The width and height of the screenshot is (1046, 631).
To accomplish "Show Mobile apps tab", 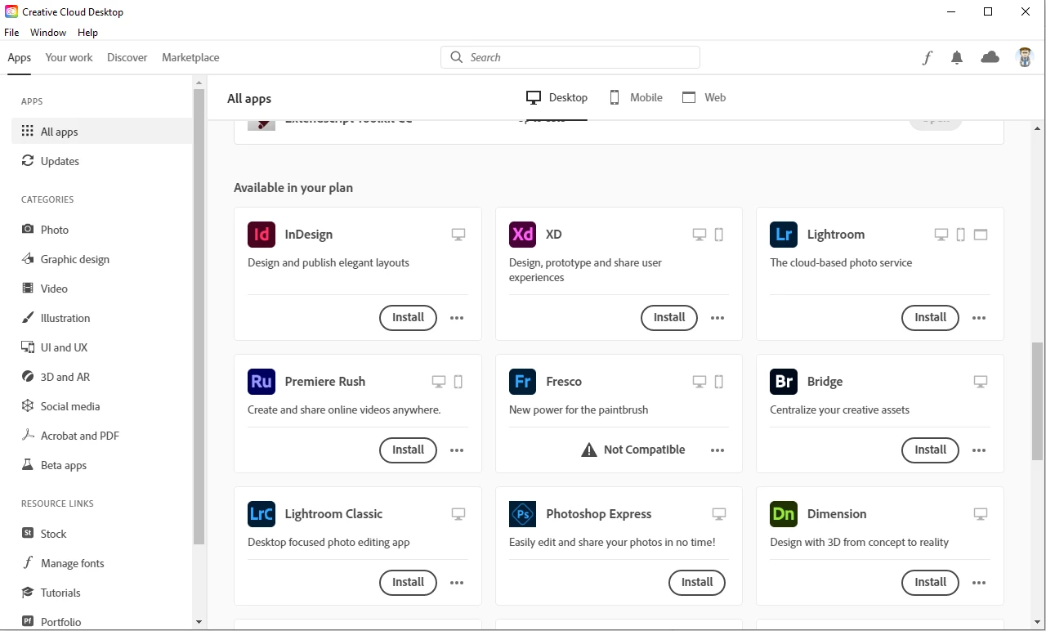I will [635, 97].
